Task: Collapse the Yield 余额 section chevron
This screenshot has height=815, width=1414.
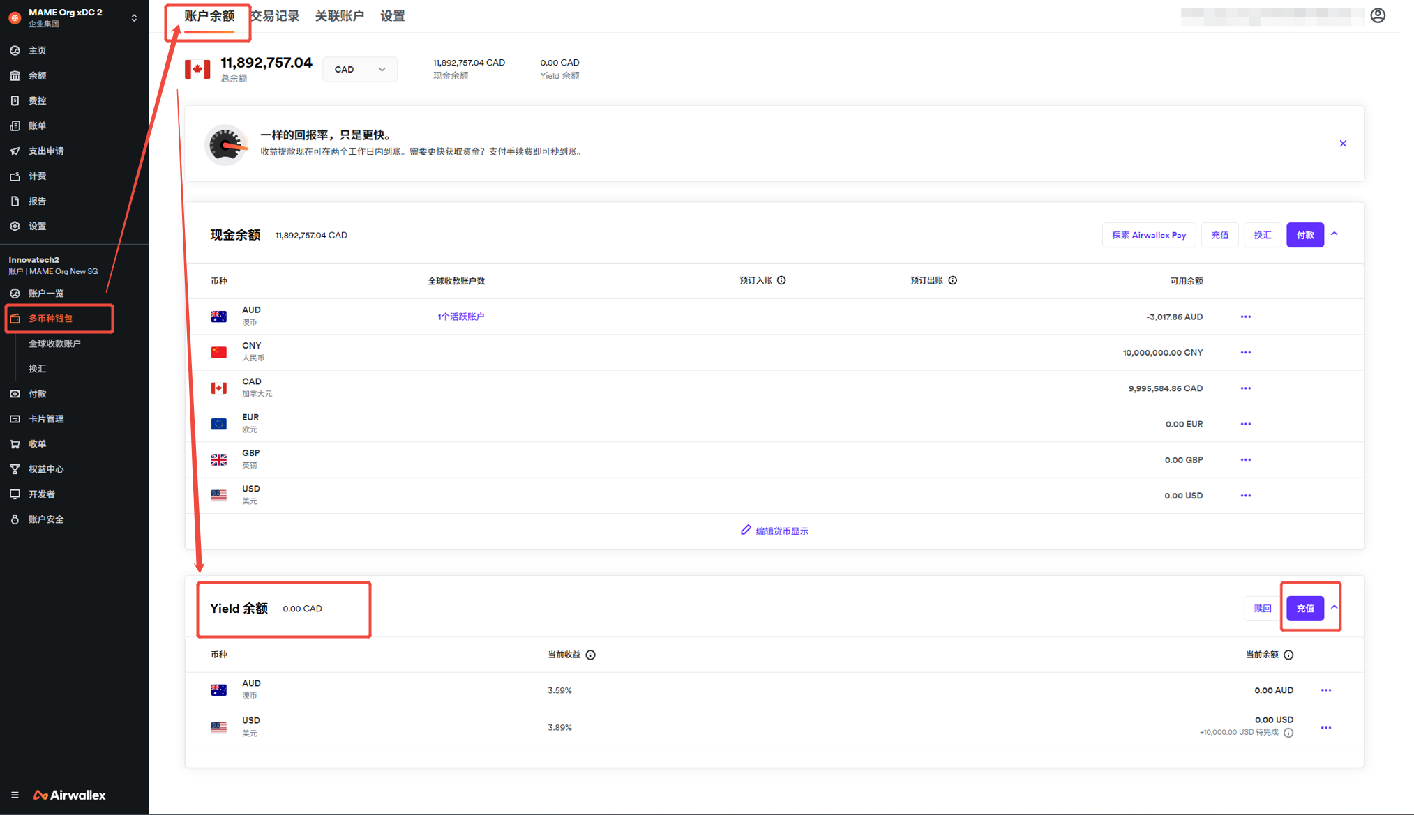Action: 1334,607
